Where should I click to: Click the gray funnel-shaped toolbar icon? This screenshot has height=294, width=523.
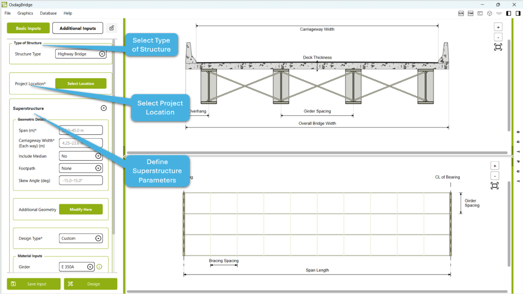click(x=499, y=13)
